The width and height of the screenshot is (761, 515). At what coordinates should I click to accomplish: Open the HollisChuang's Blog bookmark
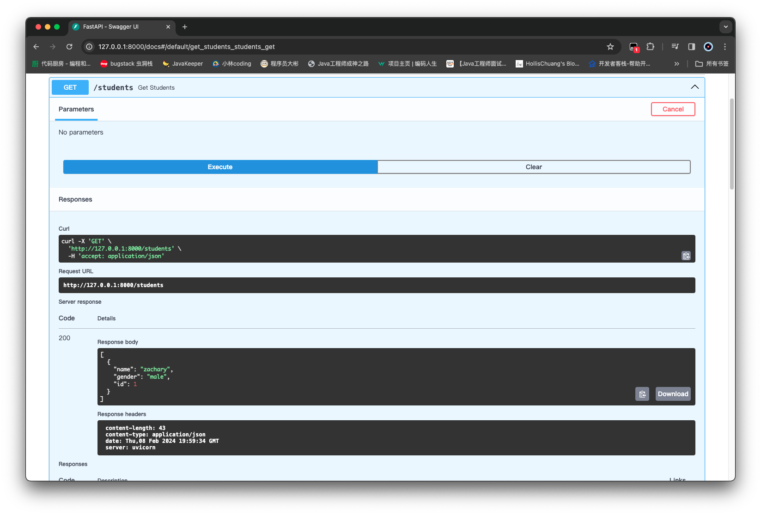click(x=548, y=64)
